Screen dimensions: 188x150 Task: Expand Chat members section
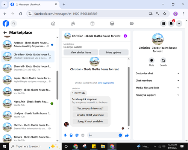(158, 81)
